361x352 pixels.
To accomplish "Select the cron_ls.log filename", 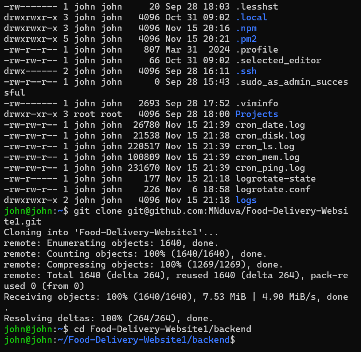I will click(265, 146).
